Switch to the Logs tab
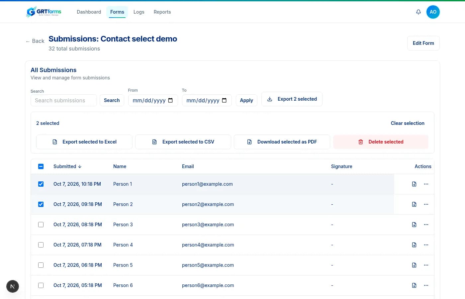 tap(139, 12)
